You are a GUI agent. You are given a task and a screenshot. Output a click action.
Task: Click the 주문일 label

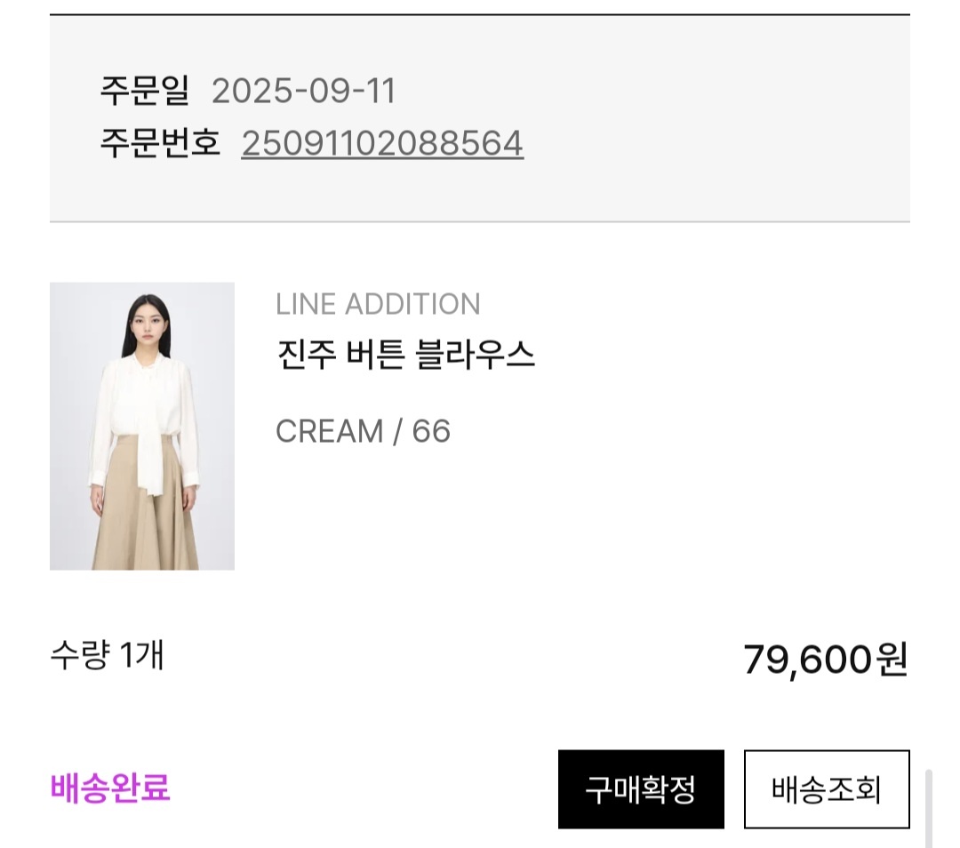tap(144, 92)
